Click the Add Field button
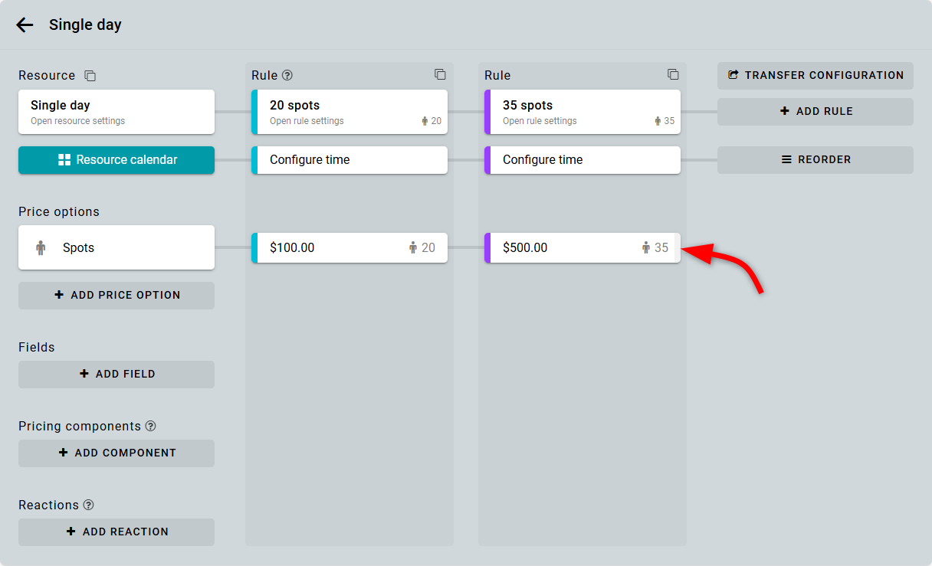 click(x=116, y=374)
